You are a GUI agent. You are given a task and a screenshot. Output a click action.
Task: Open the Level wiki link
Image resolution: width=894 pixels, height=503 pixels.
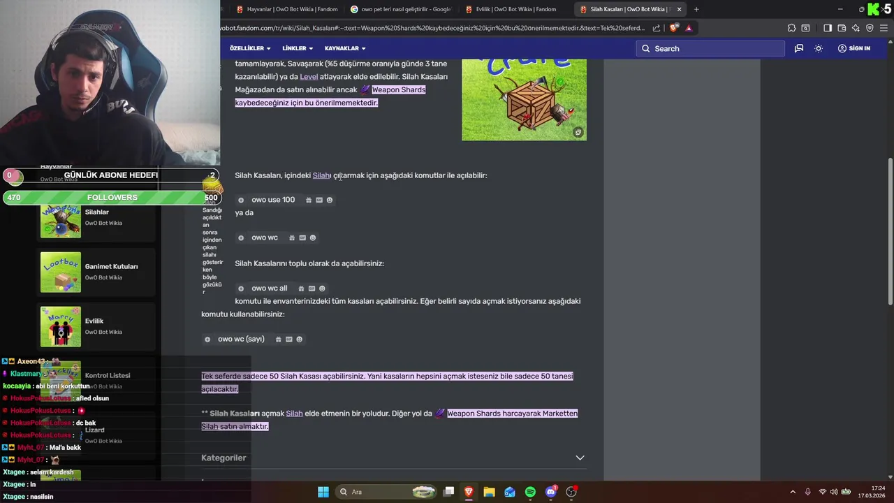(309, 76)
